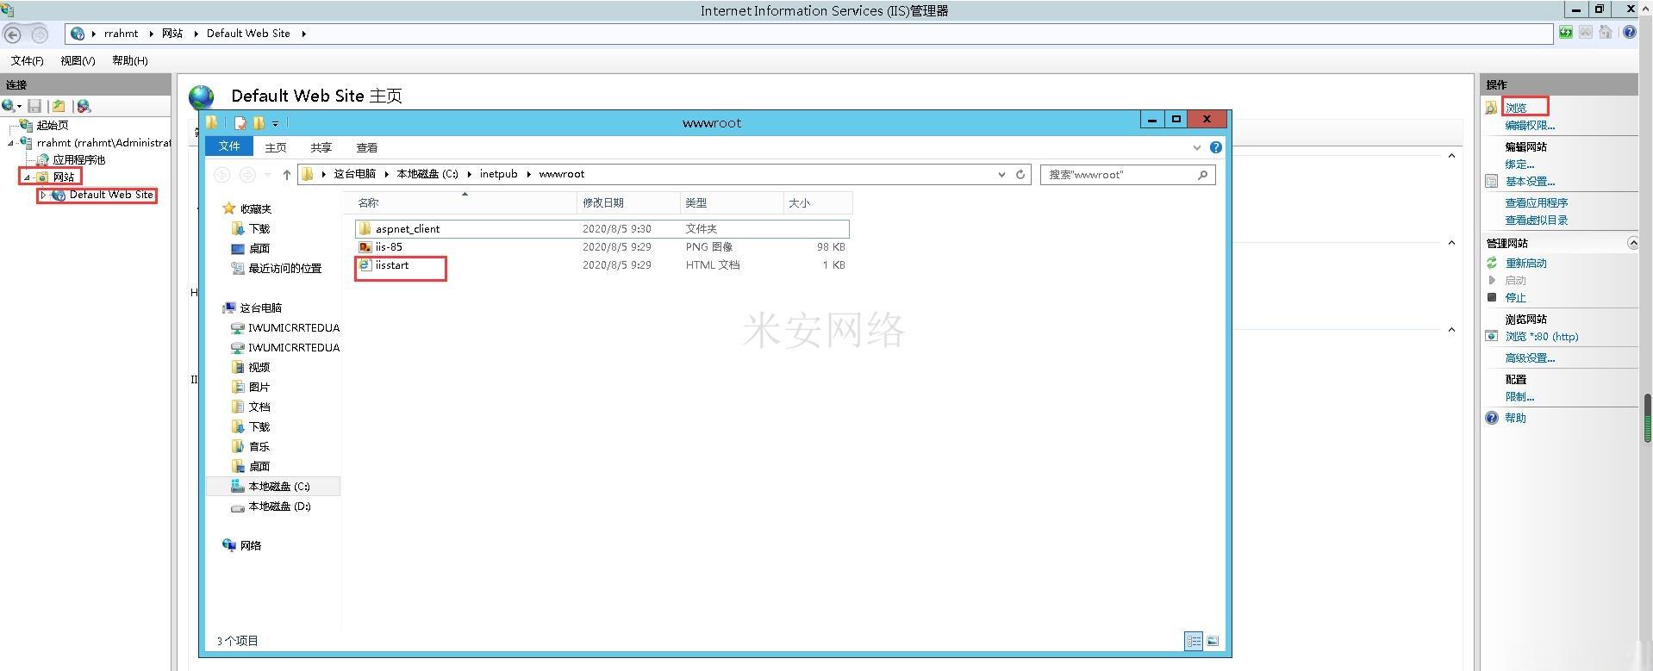Click the 编辑权限... link

click(x=1530, y=125)
